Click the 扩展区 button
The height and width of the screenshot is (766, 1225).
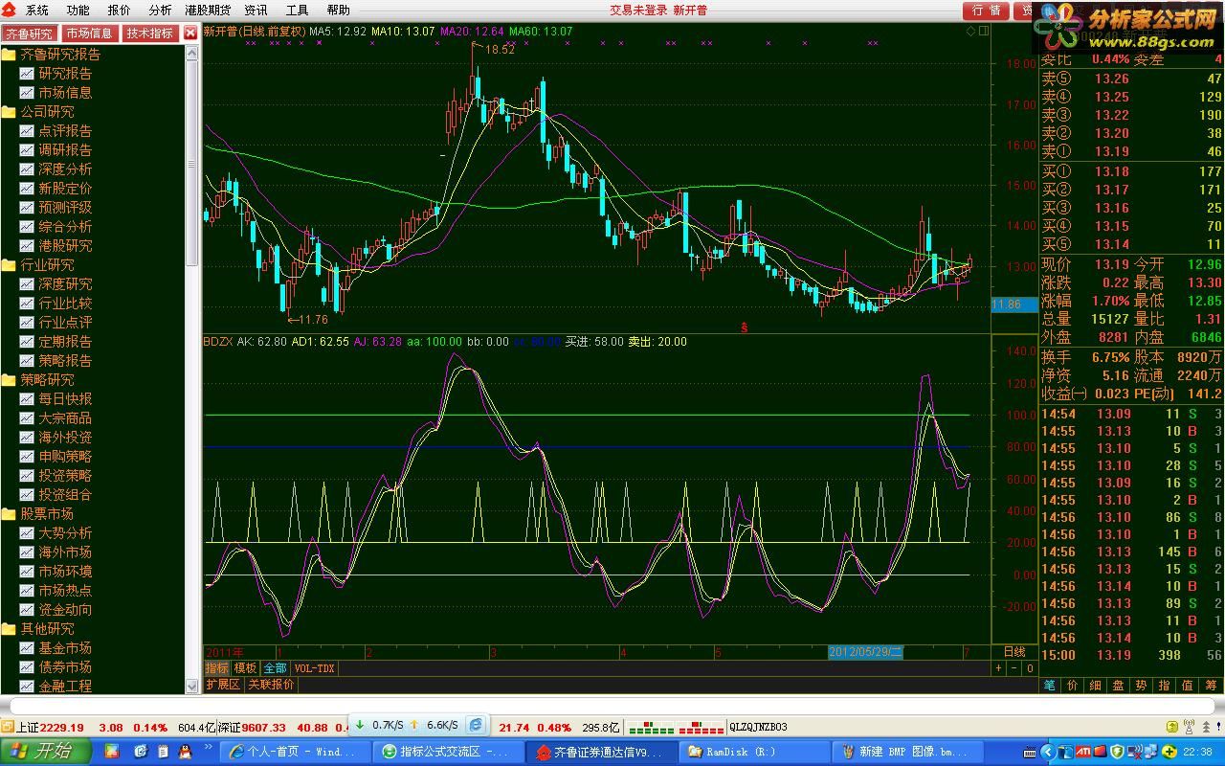tap(223, 685)
